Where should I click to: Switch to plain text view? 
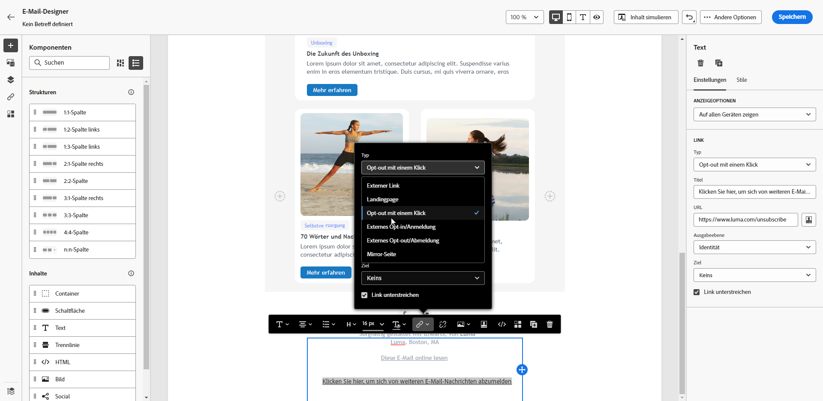[583, 17]
